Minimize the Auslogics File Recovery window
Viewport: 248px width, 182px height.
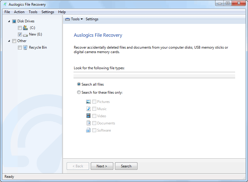tap(220, 3)
